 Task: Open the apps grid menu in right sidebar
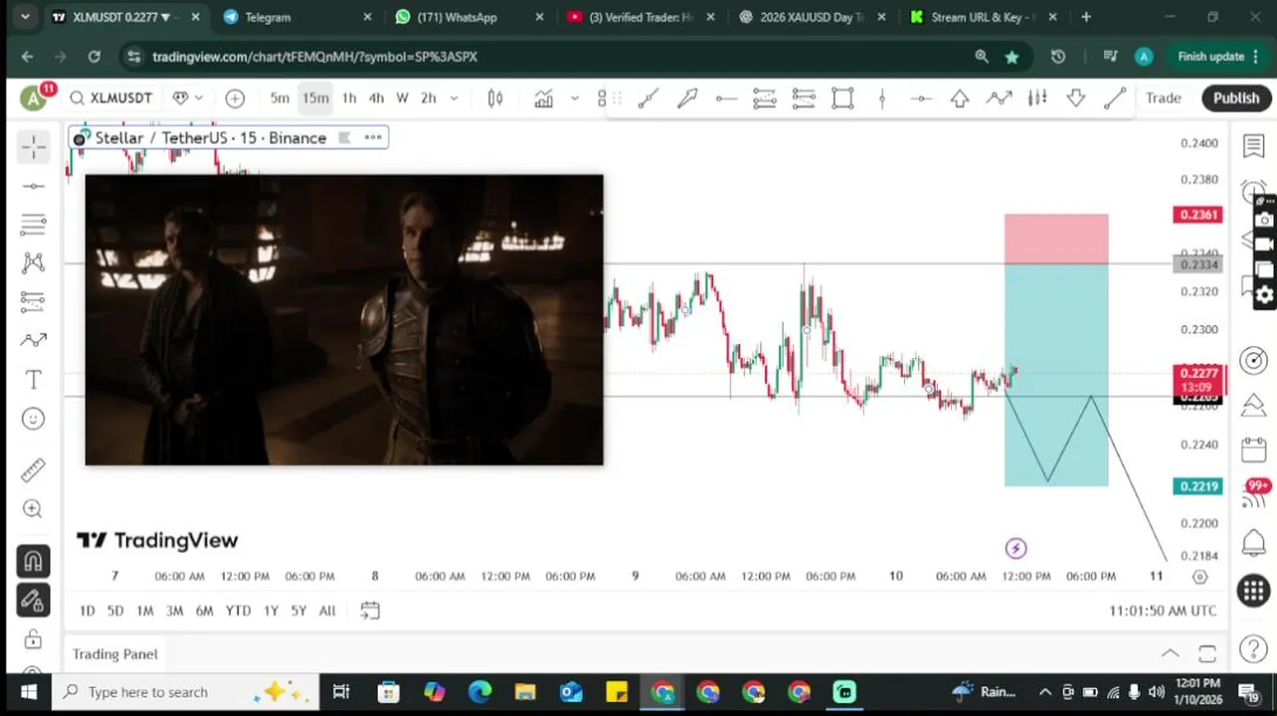pyautogui.click(x=1253, y=590)
